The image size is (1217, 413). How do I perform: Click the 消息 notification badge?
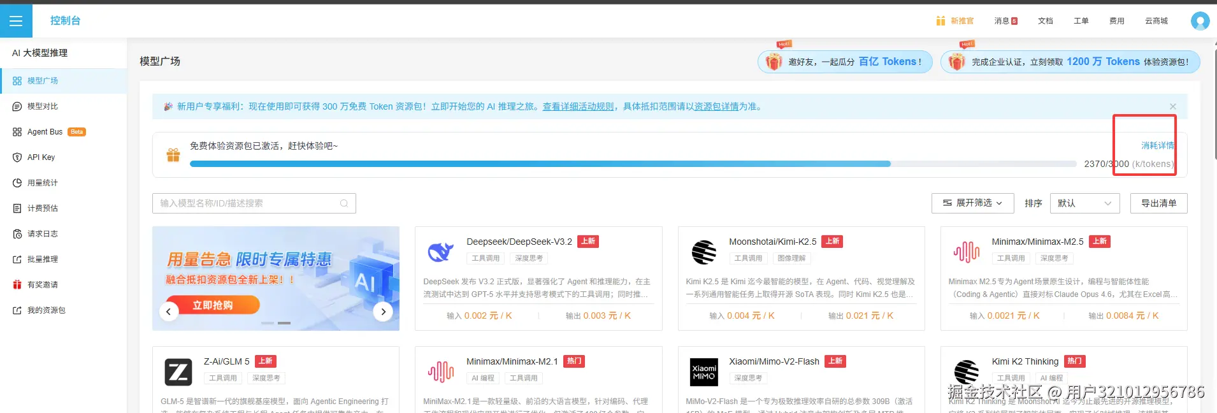pos(1014,21)
